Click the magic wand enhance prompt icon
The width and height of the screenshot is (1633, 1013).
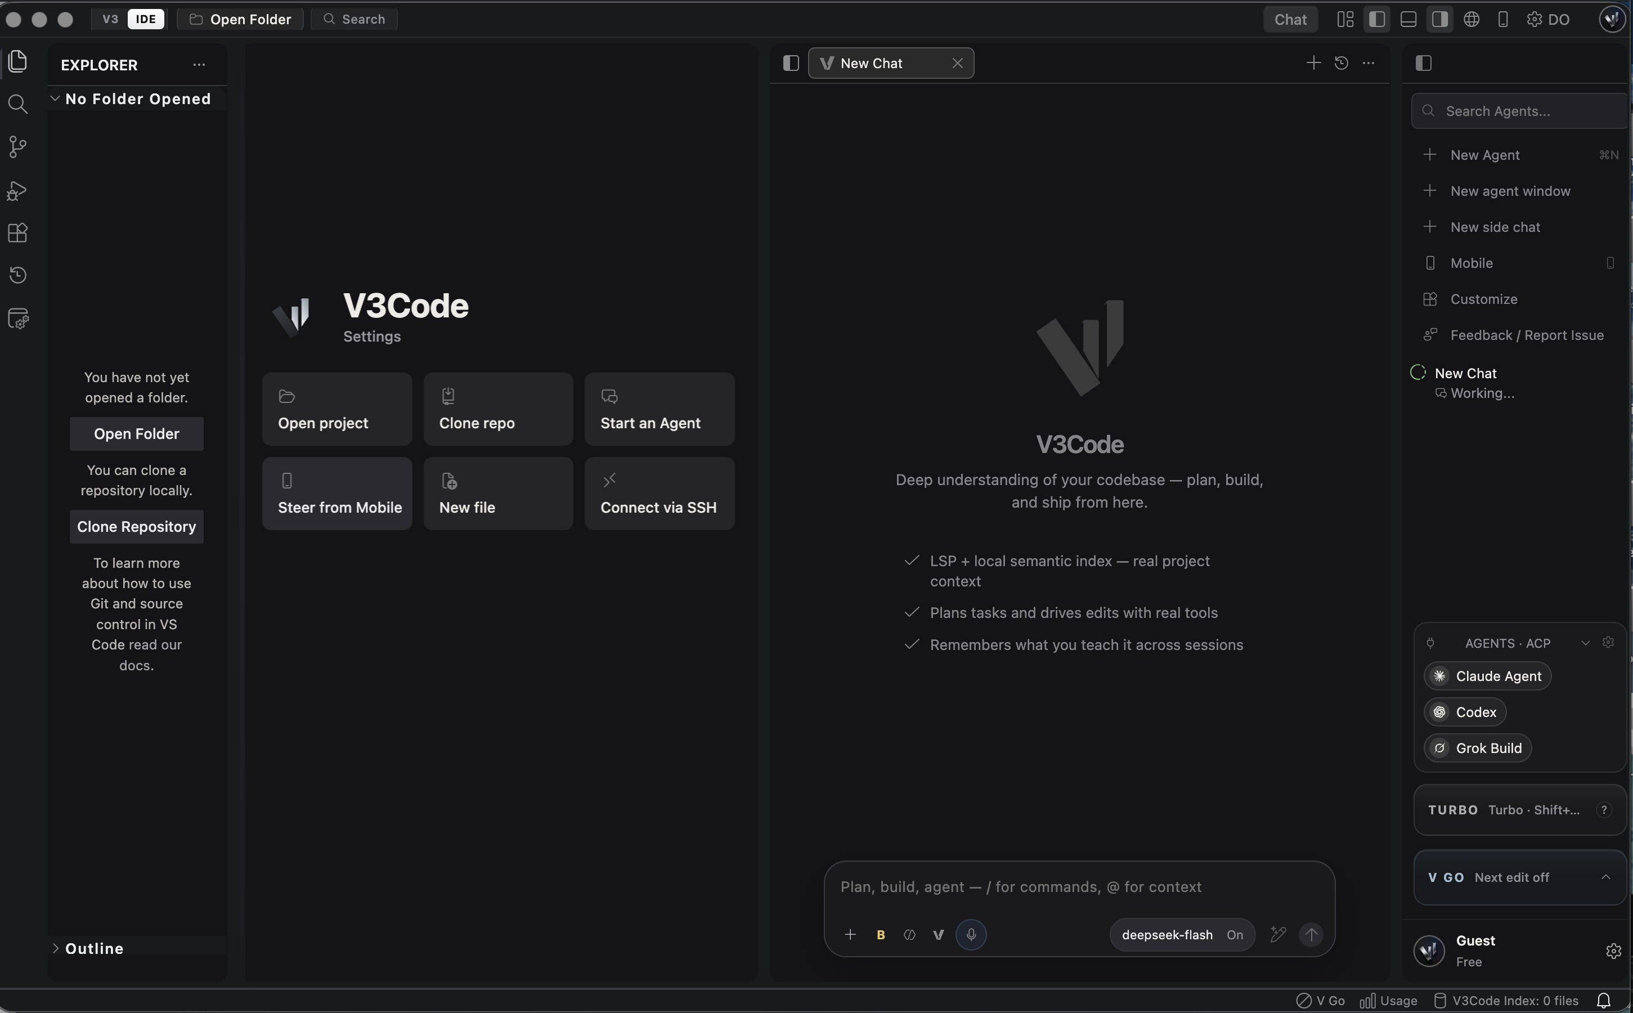1278,935
